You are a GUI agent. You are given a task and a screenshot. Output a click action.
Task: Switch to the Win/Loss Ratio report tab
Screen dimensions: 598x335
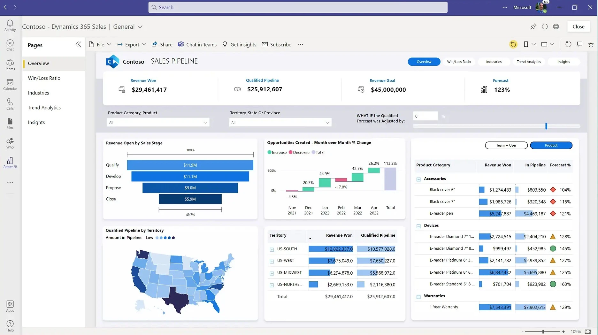[x=459, y=61]
